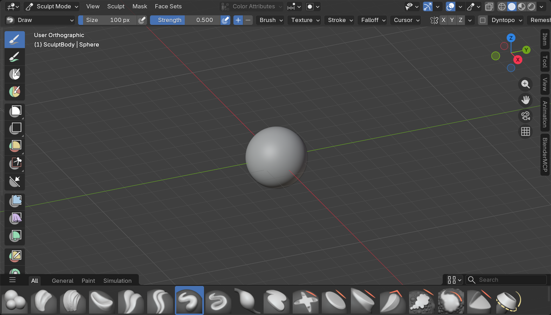Open the Mask menu
This screenshot has height=315, width=551.
(140, 6)
